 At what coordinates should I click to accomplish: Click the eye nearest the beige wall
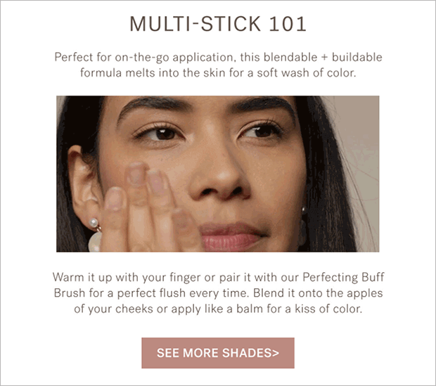pyautogui.click(x=260, y=130)
